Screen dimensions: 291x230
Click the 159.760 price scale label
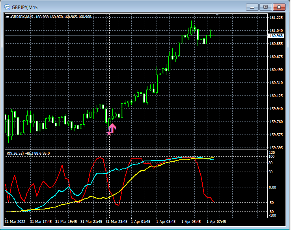point(276,122)
